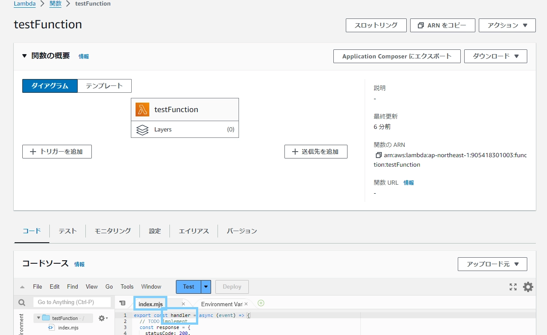Click the スロットリング button

[x=376, y=25]
